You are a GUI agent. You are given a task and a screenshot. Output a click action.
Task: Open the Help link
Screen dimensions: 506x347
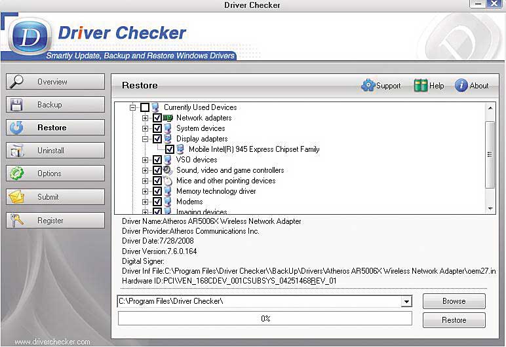[429, 86]
